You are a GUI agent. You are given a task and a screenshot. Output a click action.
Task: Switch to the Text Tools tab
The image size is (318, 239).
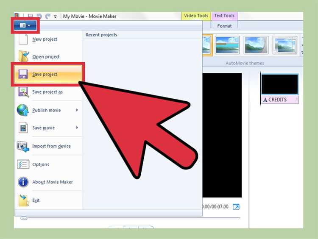224,16
